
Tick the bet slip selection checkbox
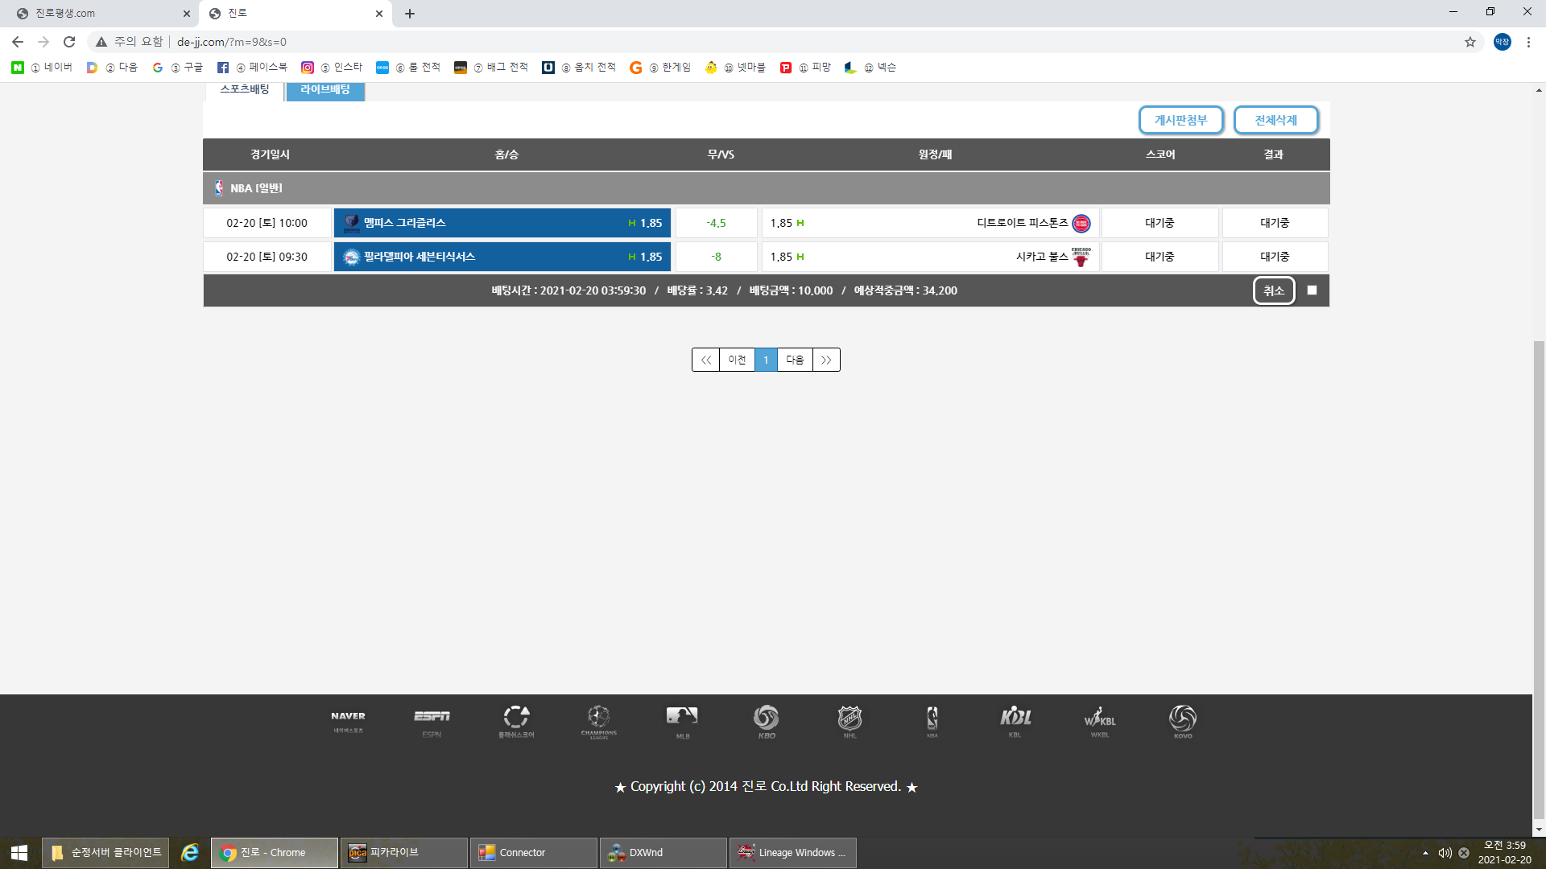click(x=1312, y=290)
